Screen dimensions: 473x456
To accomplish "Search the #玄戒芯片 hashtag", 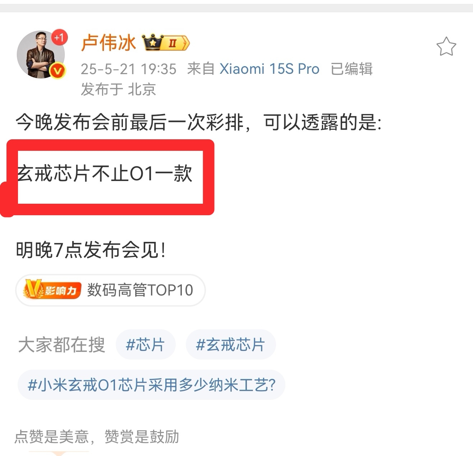I will click(x=230, y=344).
